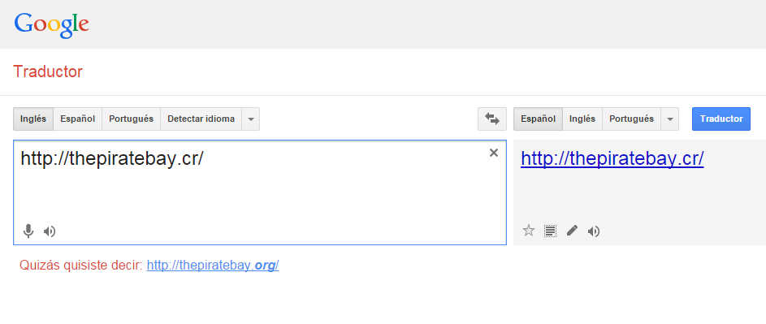Choose Español as source language
Screen dimensions: 766x324
coord(78,119)
